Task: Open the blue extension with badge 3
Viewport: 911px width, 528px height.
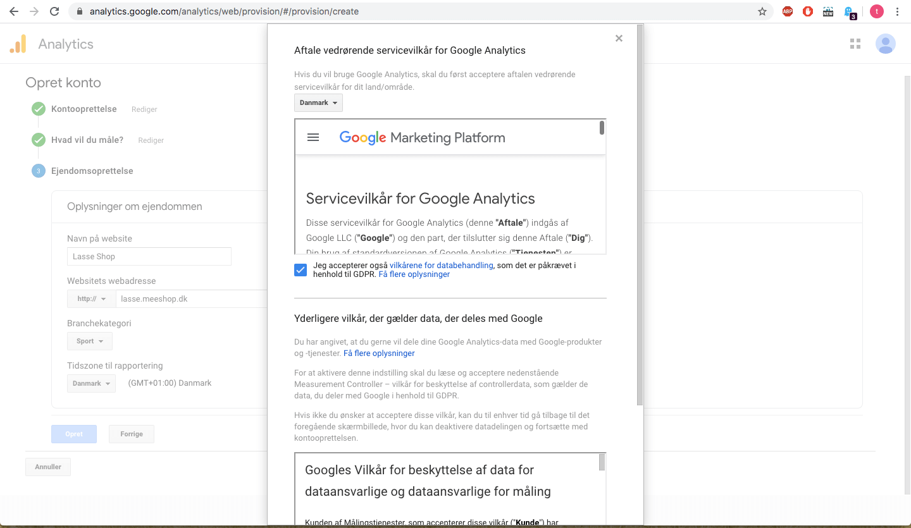Action: 850,12
